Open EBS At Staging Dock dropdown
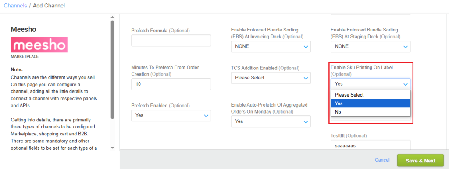Viewport: 449px width, 169px height. tap(371, 46)
